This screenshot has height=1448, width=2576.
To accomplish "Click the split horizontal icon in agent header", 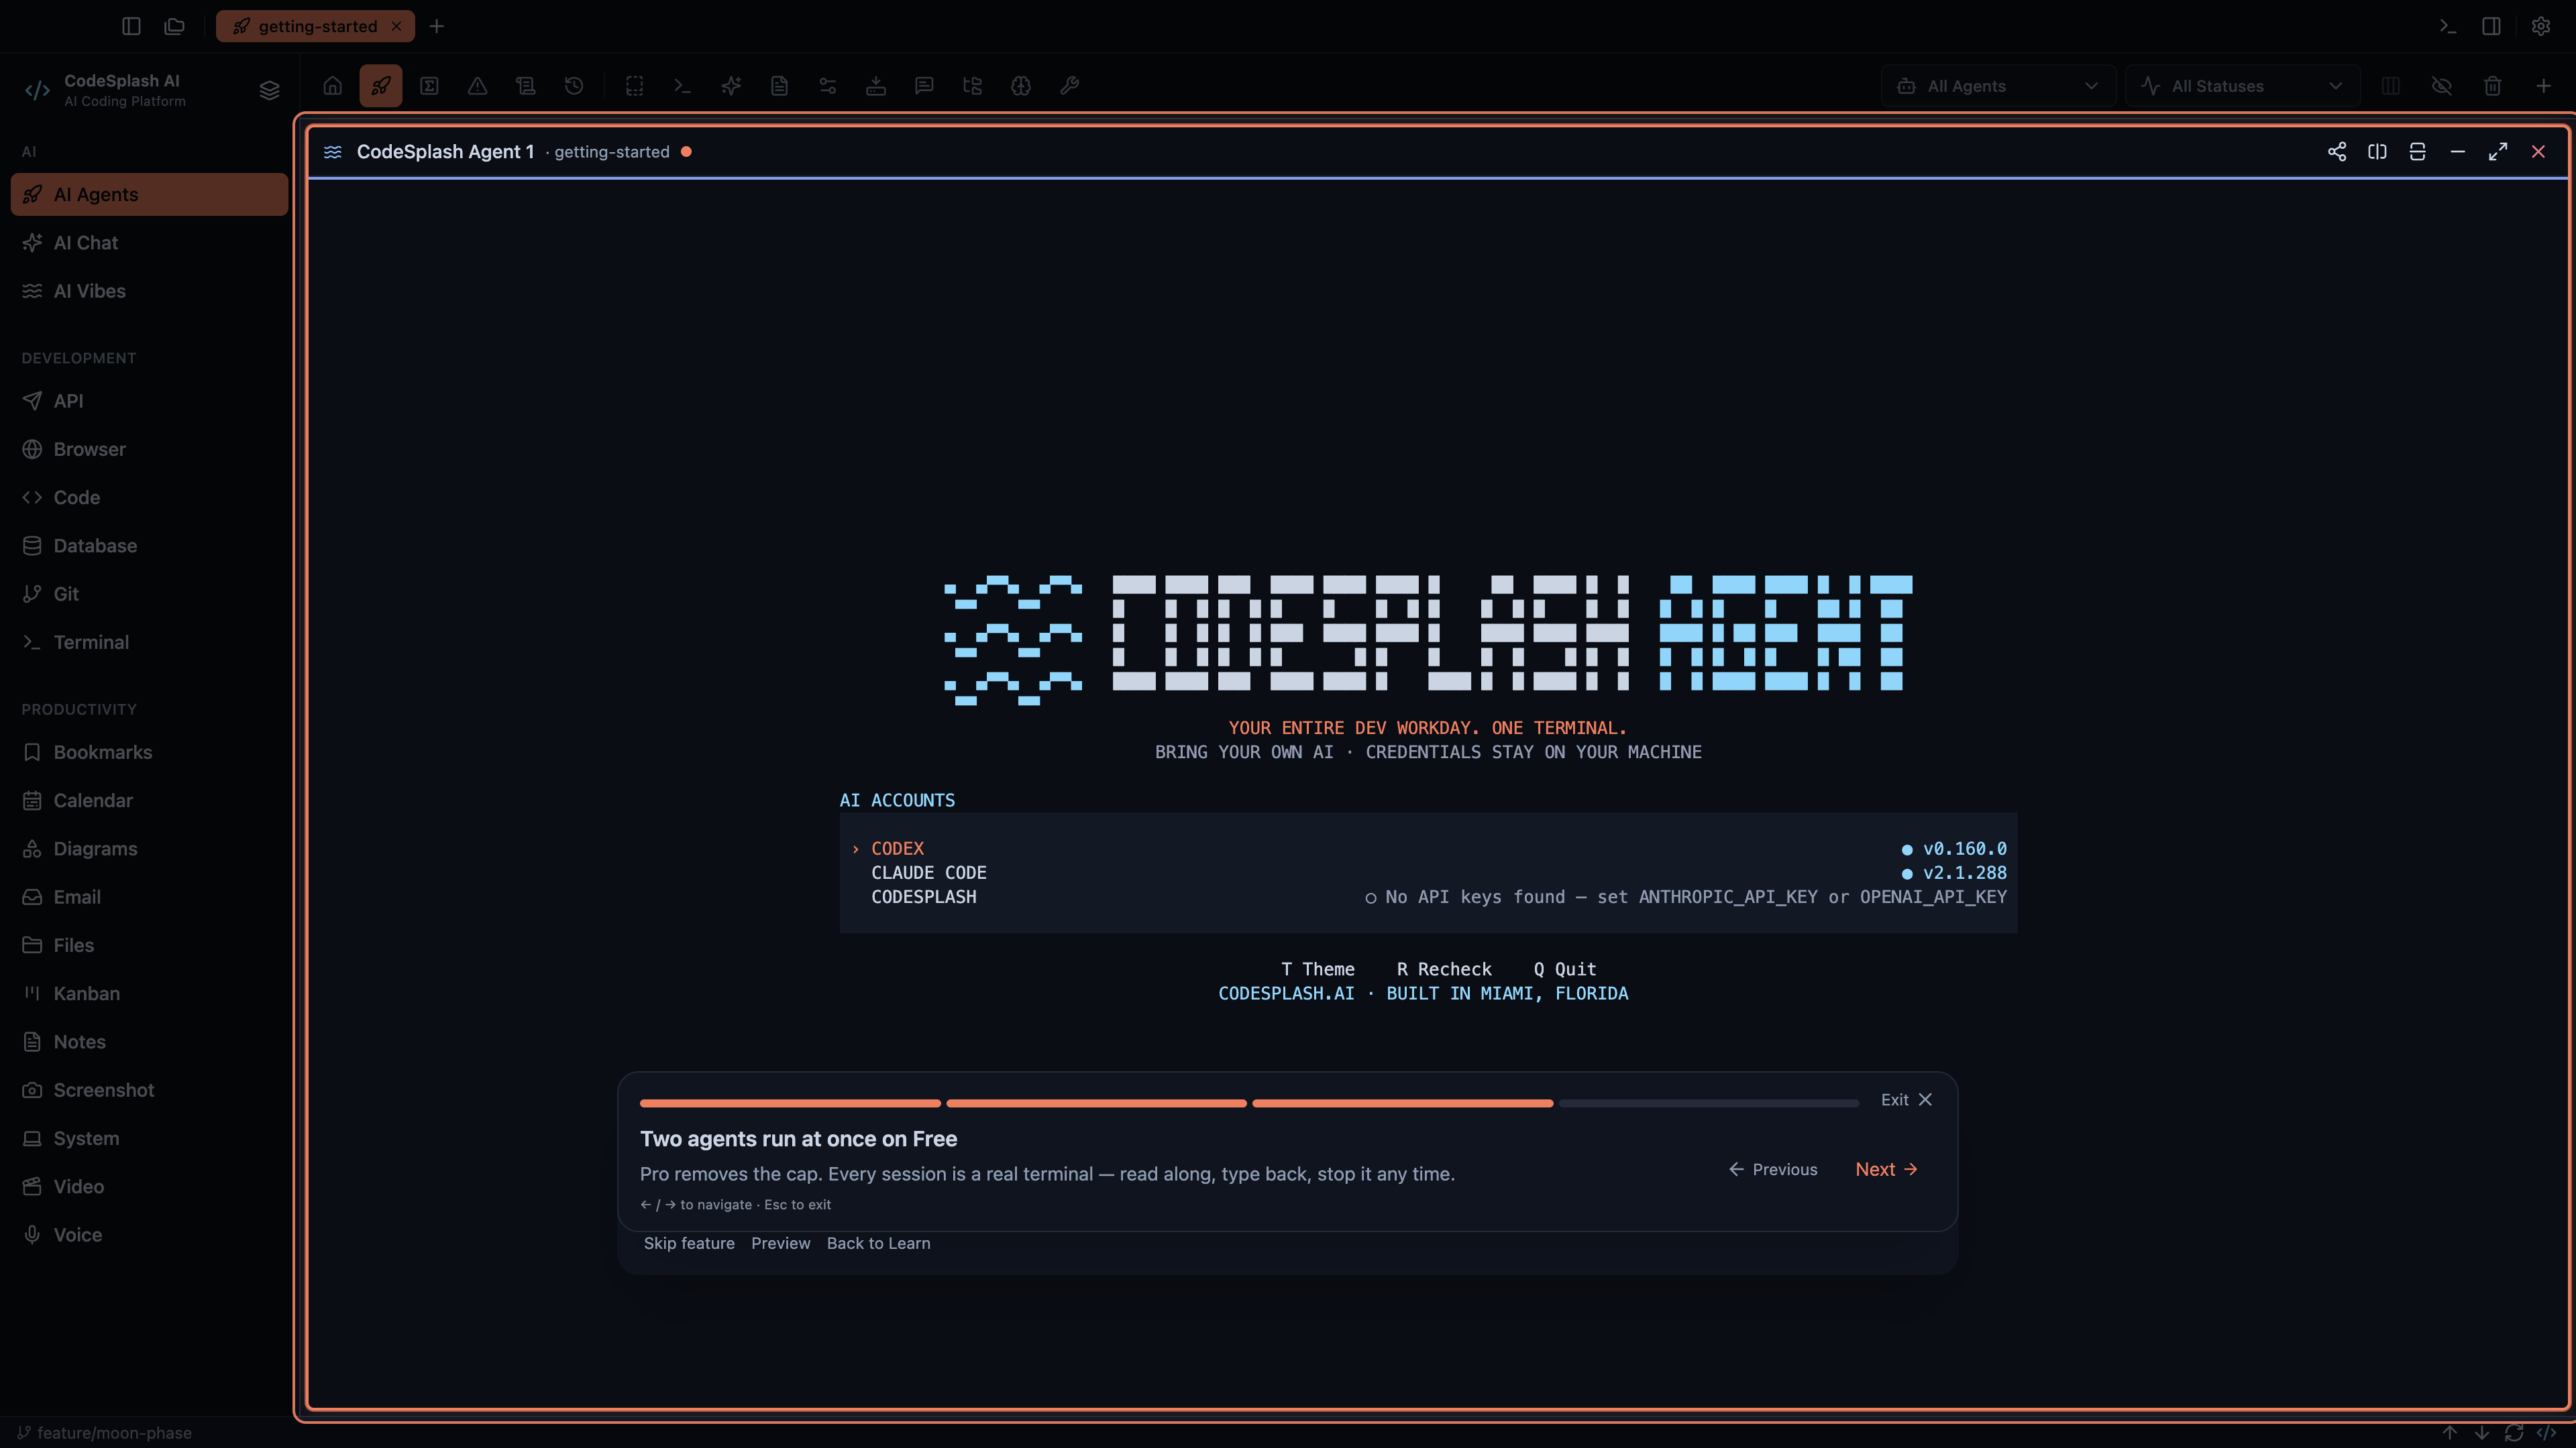I will [x=2417, y=152].
